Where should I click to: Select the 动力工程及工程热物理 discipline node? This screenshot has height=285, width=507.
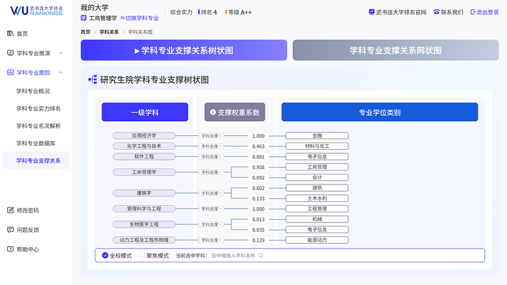click(x=144, y=240)
